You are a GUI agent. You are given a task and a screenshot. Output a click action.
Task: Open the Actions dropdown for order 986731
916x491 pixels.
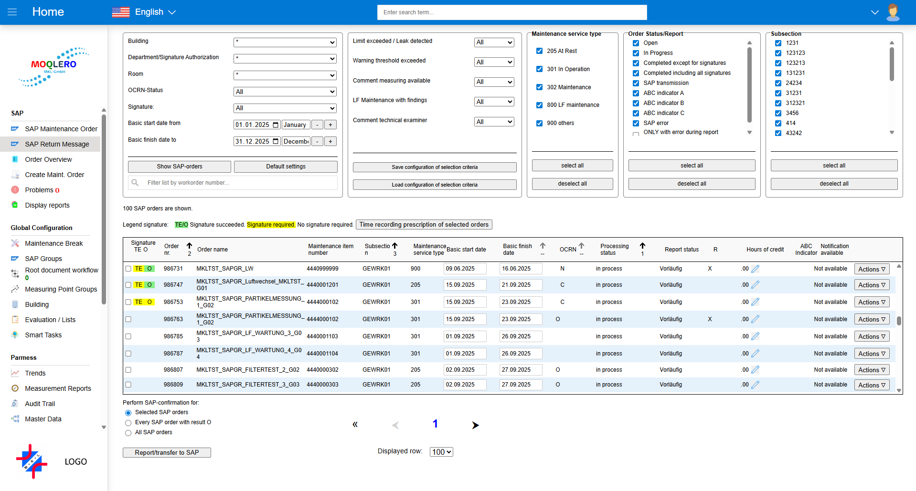point(871,269)
